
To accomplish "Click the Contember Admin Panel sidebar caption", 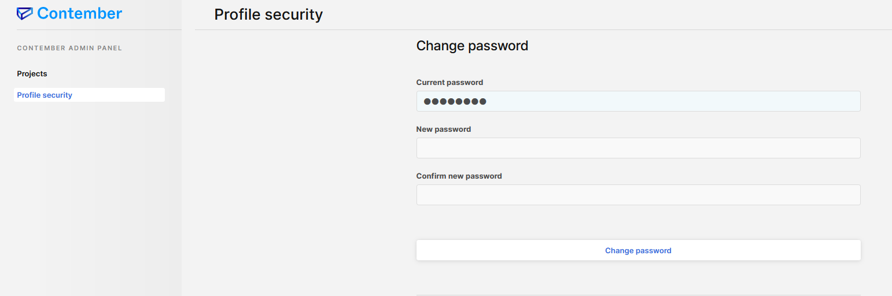I will 69,48.
